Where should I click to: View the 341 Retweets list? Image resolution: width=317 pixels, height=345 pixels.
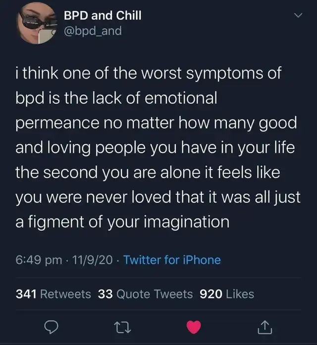[53, 294]
